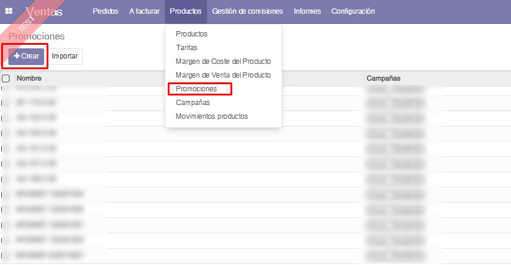Sort by the Nombre column header

(x=29, y=78)
